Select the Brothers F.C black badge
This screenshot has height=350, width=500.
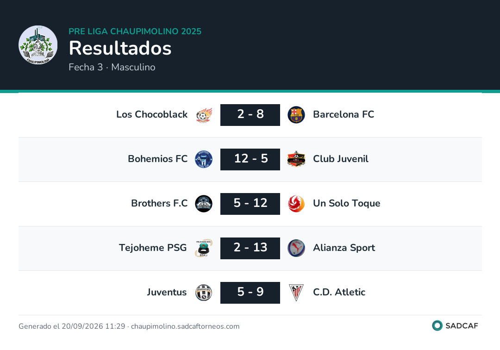204,204
